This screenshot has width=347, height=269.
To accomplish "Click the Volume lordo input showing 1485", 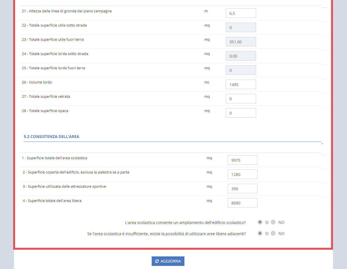I will (241, 84).
